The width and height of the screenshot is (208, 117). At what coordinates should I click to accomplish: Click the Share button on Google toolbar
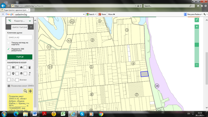[x=102, y=14]
